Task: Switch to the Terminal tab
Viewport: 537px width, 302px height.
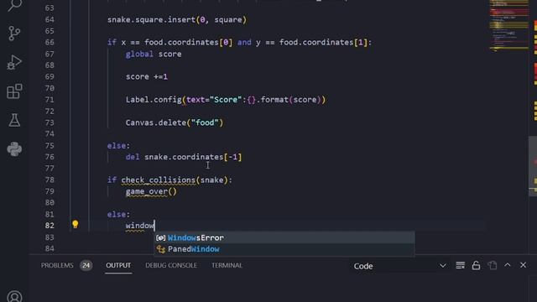Action: (227, 265)
